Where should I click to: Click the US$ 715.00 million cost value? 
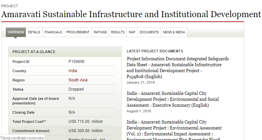click(85, 122)
